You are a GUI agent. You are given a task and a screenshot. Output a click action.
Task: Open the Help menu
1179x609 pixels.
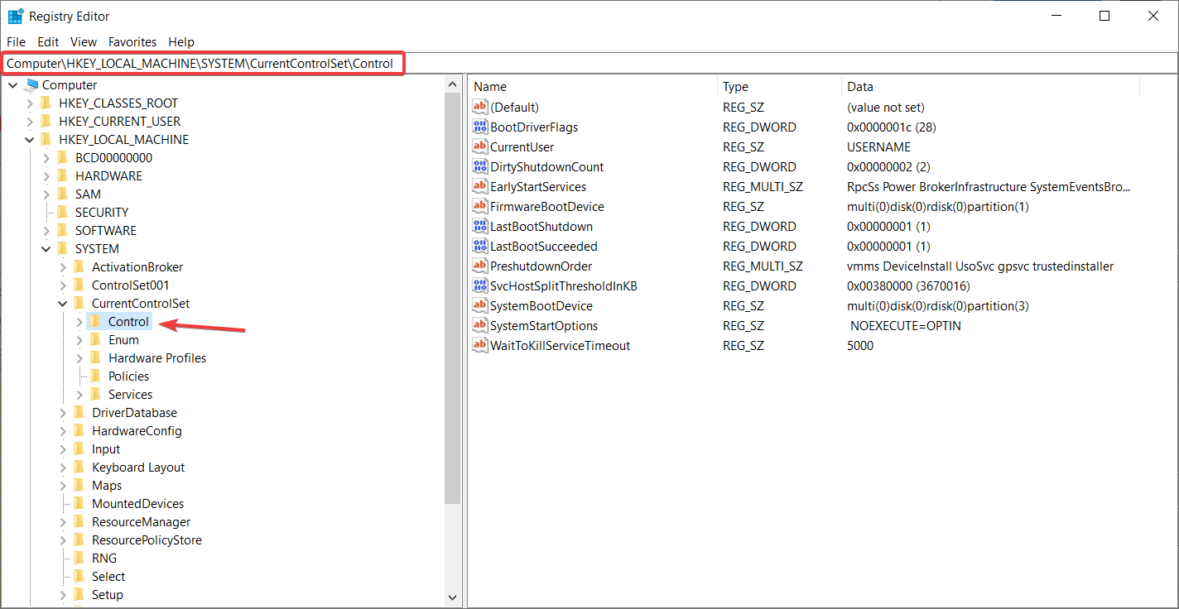(181, 41)
